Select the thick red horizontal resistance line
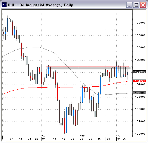The image size is (148, 143). [87, 67]
